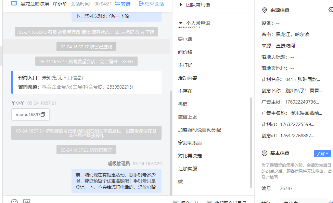Select the 活动内容 quick phrase

[188, 78]
